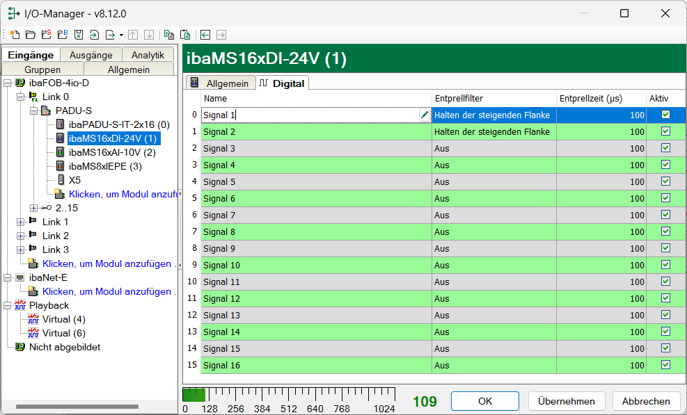
Task: Disable the Aktiv checkbox for Signal 16
Action: (665, 365)
